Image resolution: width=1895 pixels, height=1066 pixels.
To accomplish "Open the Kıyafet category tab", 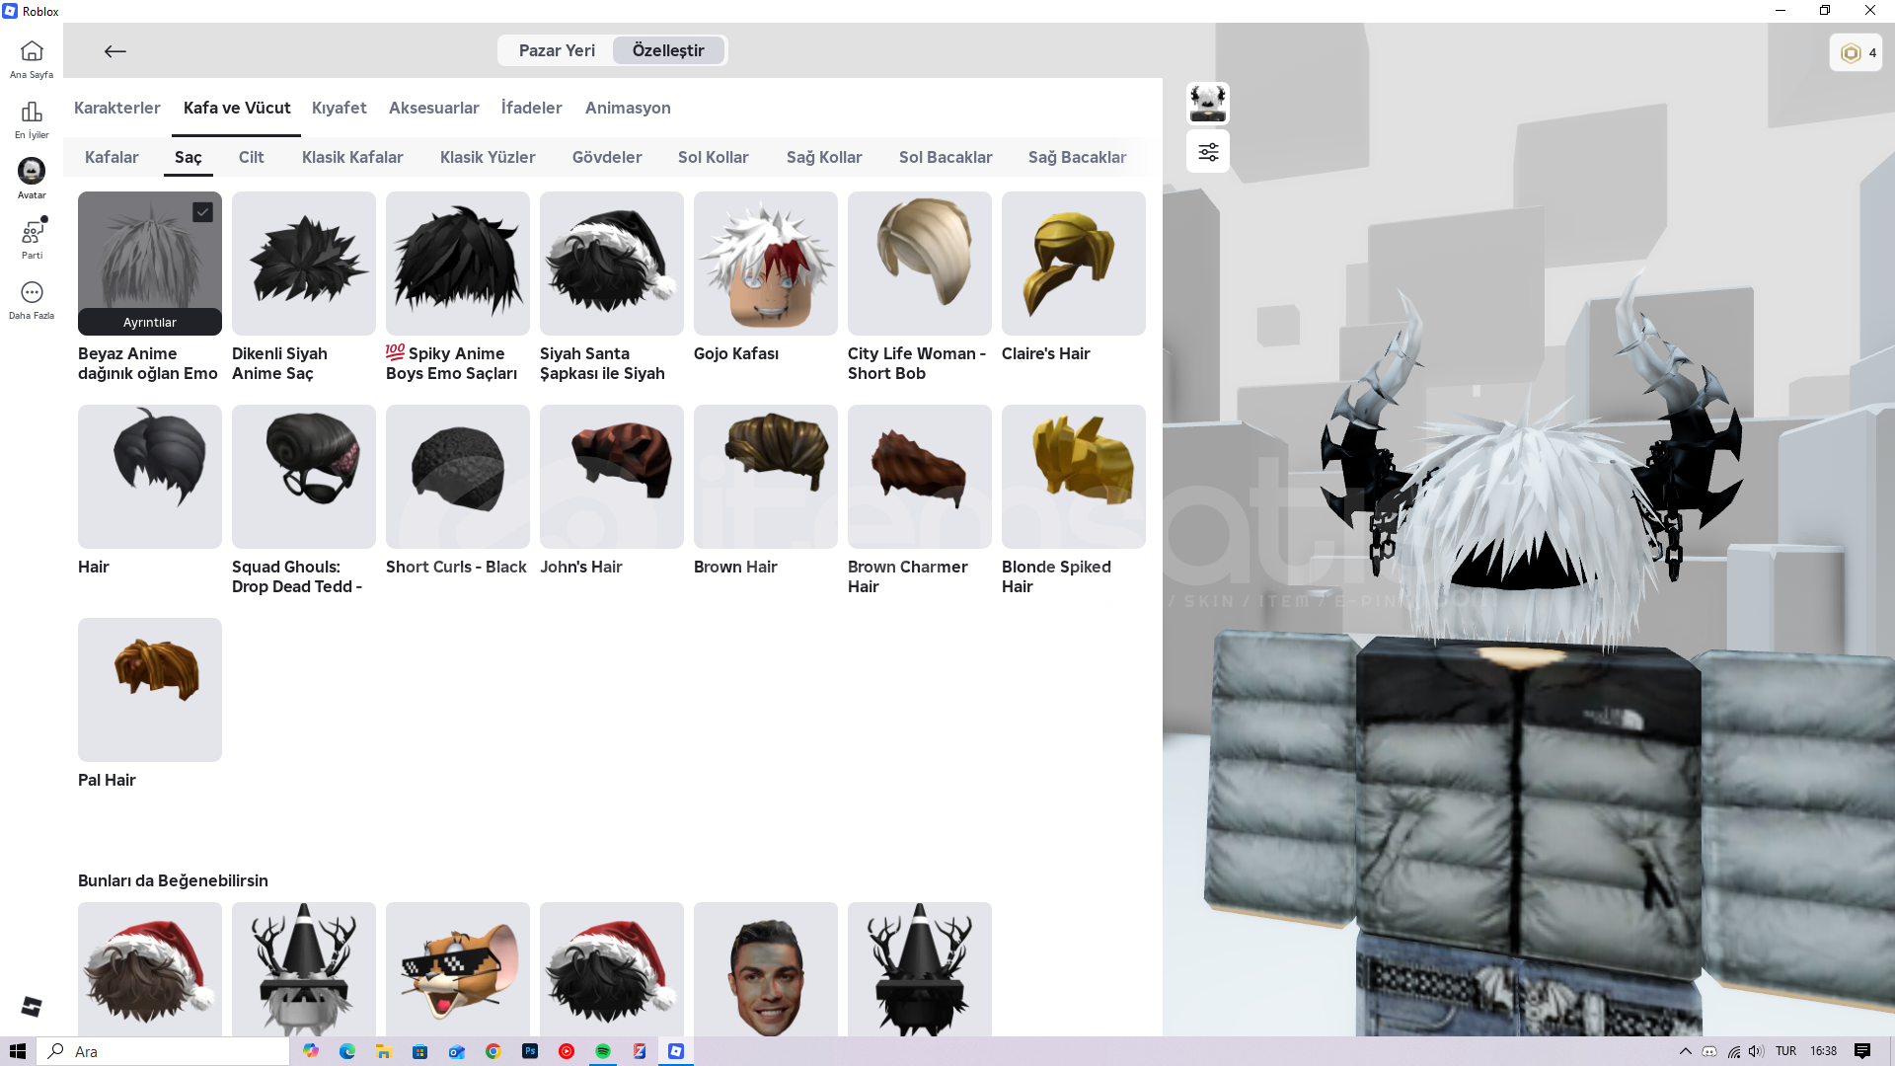I will (x=339, y=108).
